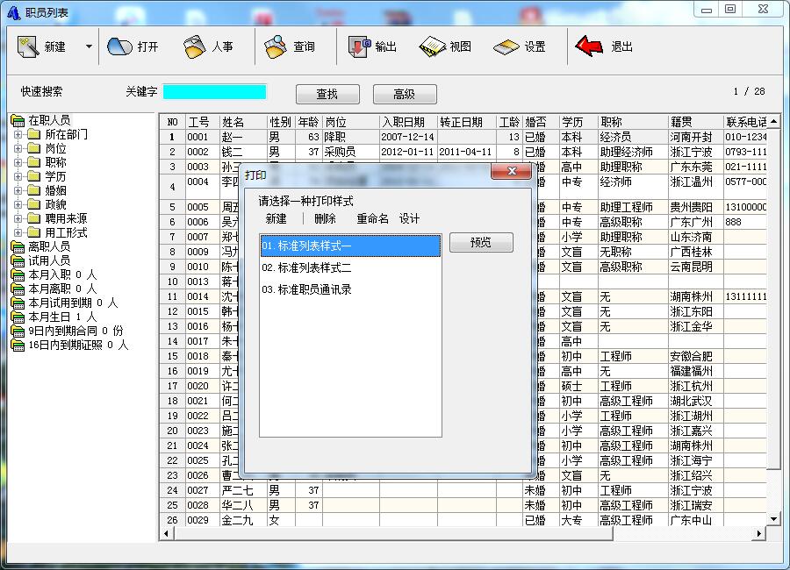Select print style 03.标准职员通讯录

[350, 289]
